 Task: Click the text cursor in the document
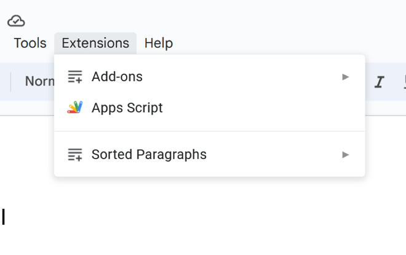tap(4, 216)
